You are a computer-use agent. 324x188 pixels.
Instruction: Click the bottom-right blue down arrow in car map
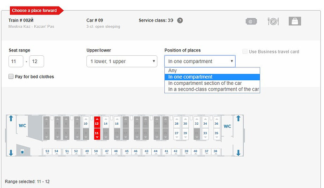(x=238, y=153)
